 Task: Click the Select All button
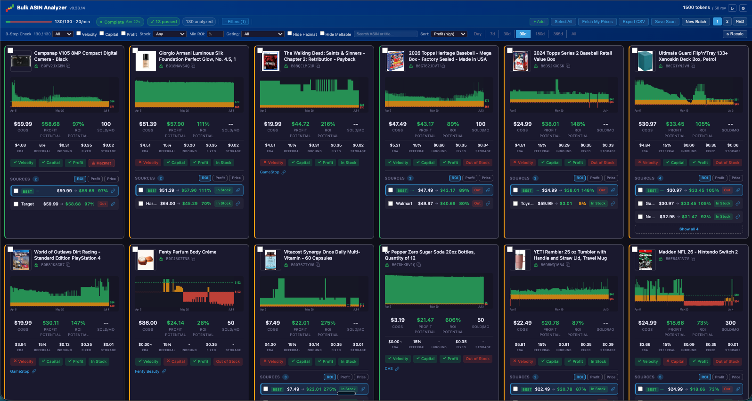pyautogui.click(x=563, y=22)
